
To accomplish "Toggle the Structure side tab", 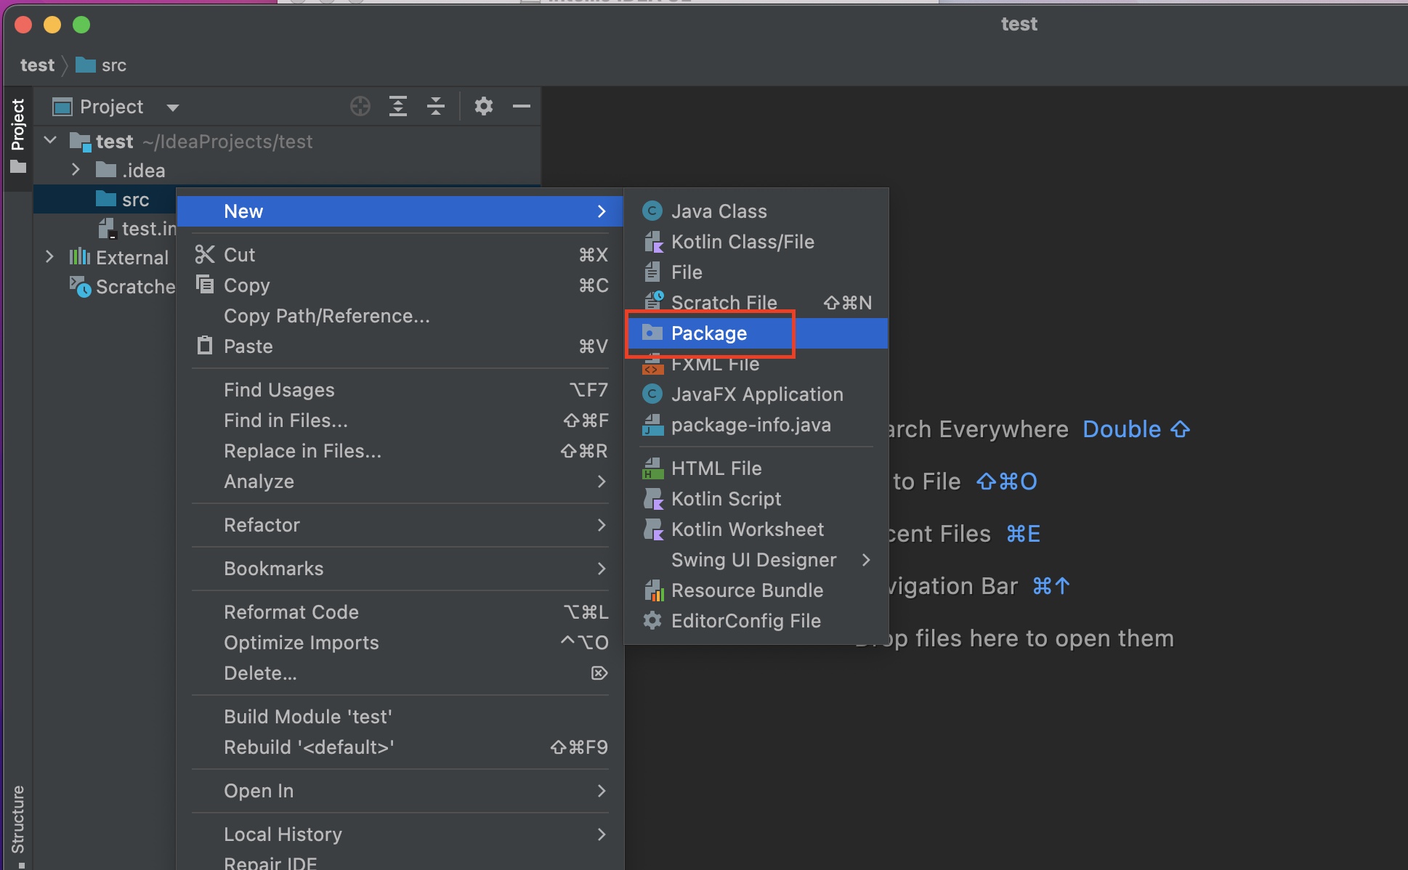I will (x=17, y=821).
